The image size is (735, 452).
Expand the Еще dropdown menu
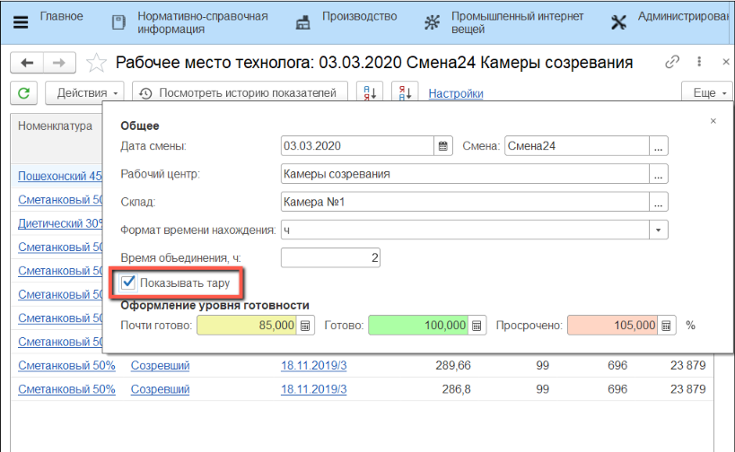coord(704,93)
